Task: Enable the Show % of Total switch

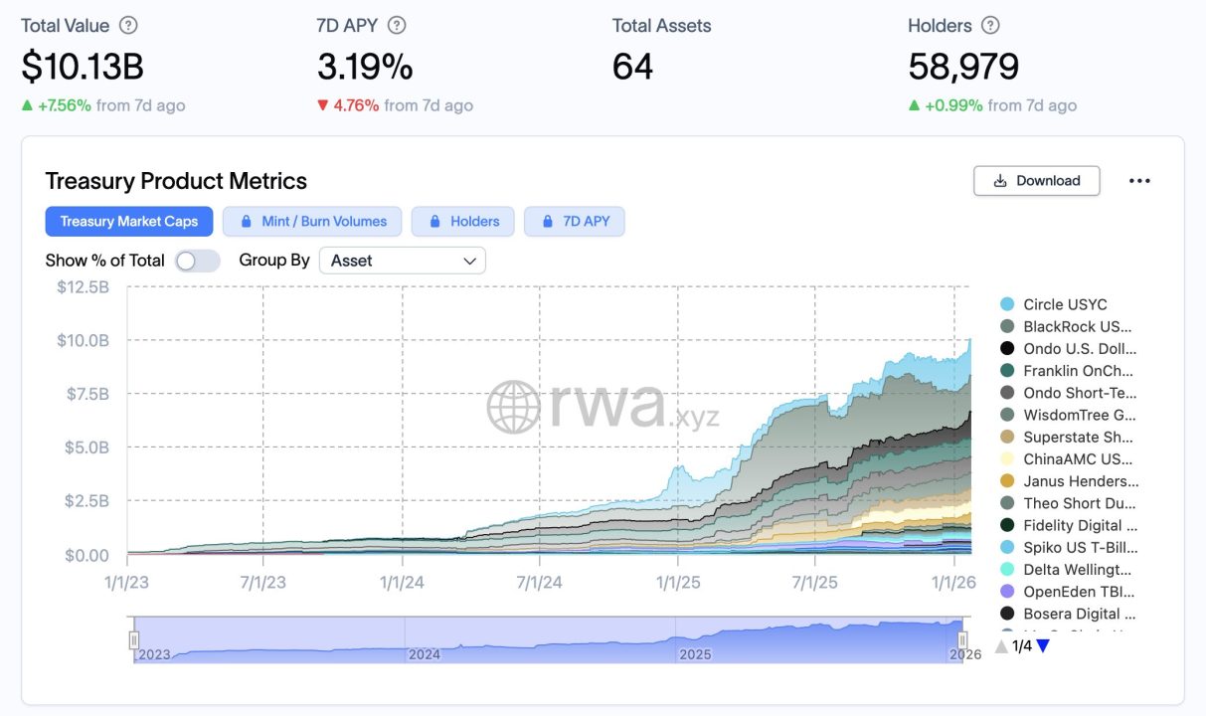Action: pos(196,260)
